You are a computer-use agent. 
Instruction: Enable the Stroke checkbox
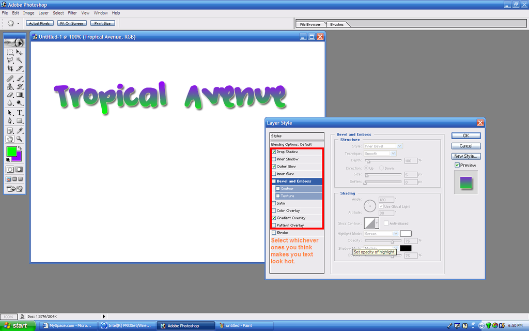click(x=274, y=233)
